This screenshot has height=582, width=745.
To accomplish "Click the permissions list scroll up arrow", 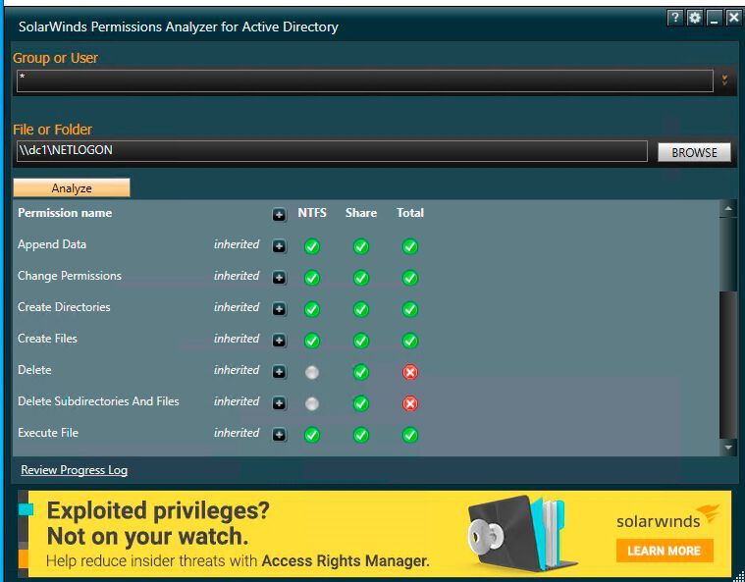I will pyautogui.click(x=728, y=209).
